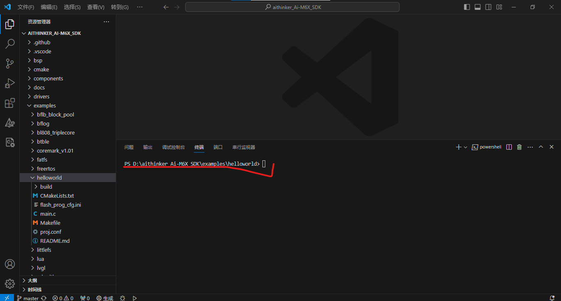Open the notifications bell in status bar

(552, 298)
